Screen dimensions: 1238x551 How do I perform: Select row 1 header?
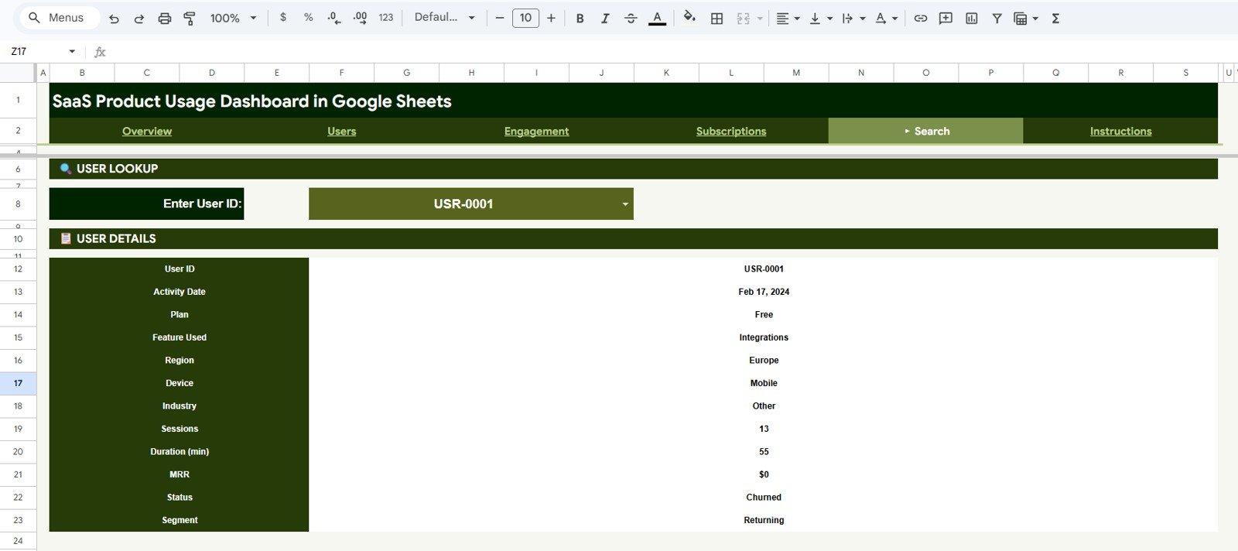pos(18,100)
